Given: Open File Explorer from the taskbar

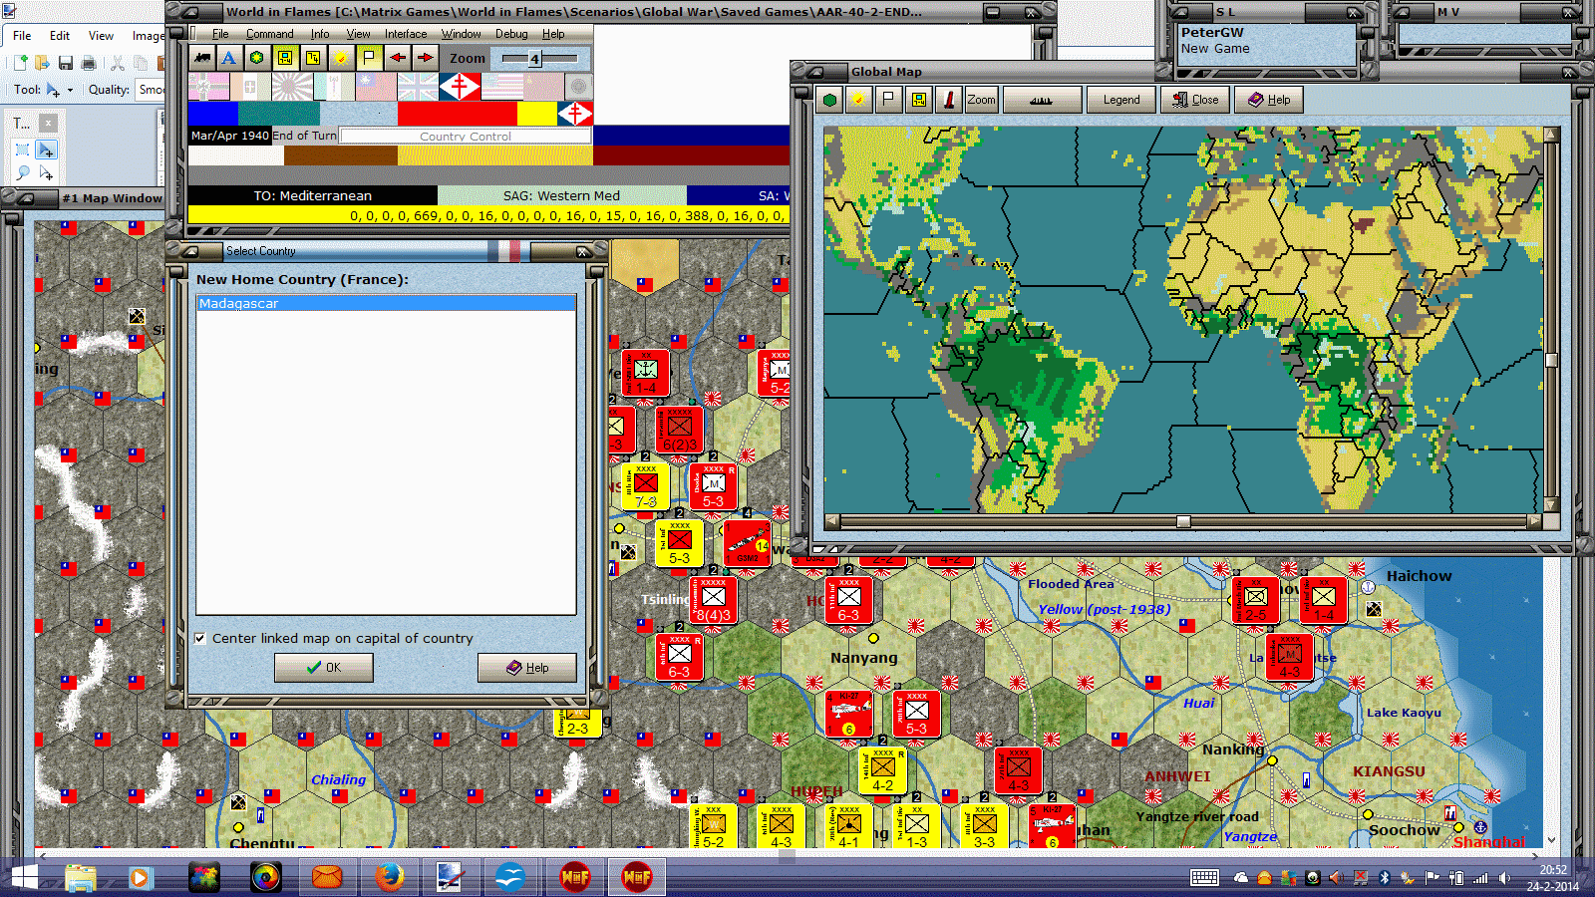Looking at the screenshot, I should 80,877.
